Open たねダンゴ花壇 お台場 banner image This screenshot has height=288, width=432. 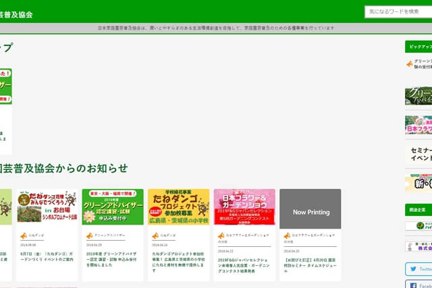click(x=47, y=206)
